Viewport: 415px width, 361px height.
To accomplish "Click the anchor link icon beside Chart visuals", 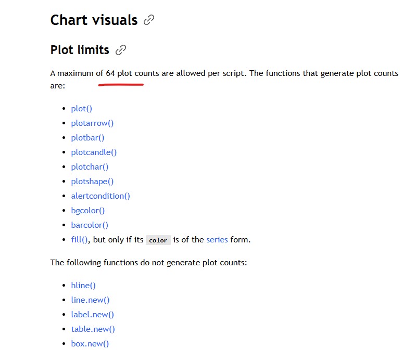I will (x=149, y=20).
